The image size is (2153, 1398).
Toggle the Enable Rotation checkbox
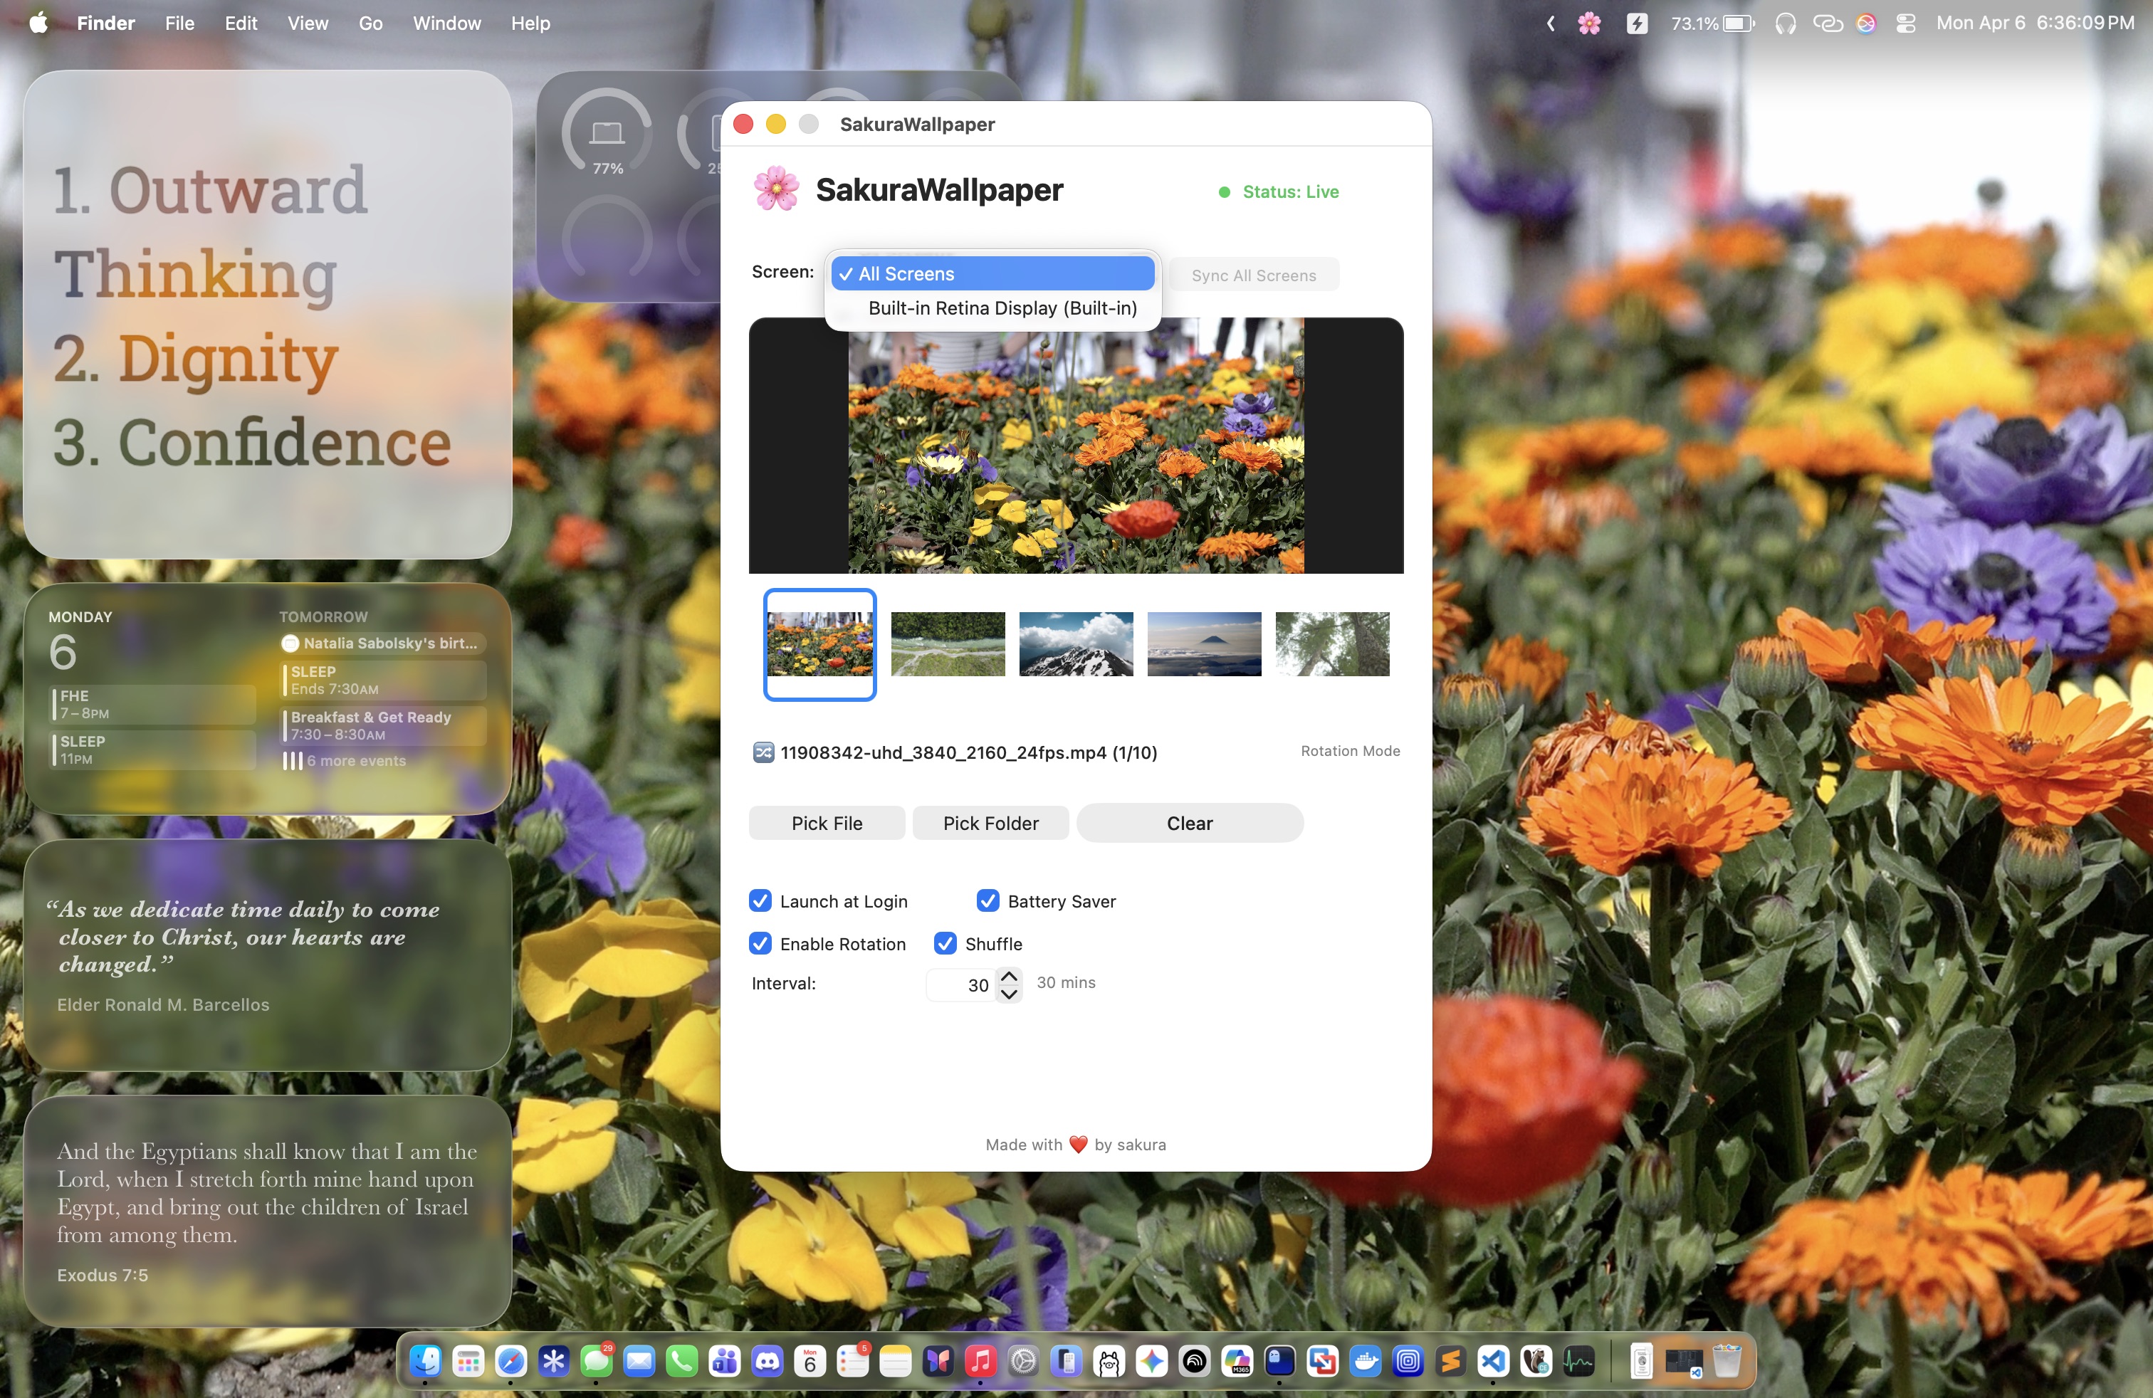point(760,943)
